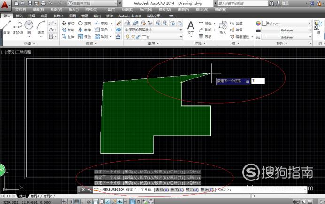Toggle Object Snap in status bar

coord(95,202)
